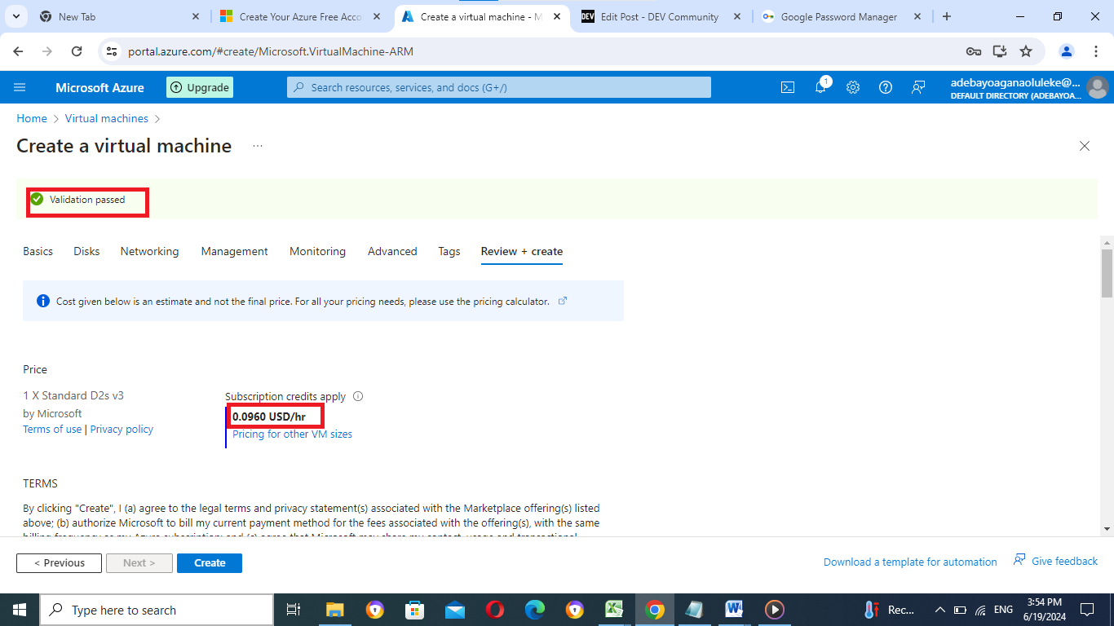
Task: Open the Azure portal hamburger menu
Action: pyautogui.click(x=20, y=87)
